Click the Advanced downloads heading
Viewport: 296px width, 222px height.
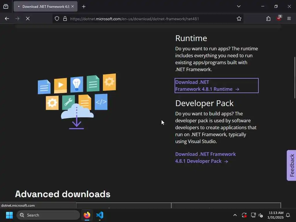(63, 194)
